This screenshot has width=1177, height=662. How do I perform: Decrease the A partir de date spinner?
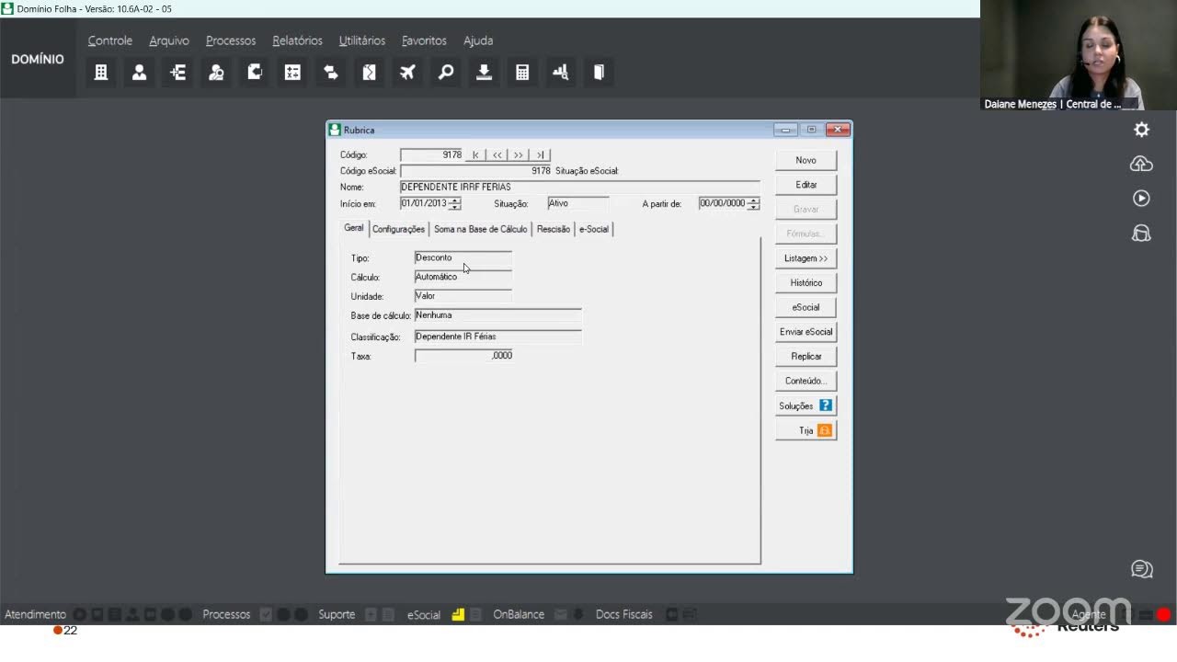(754, 207)
